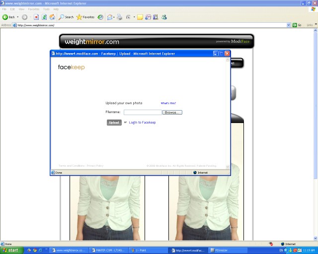Open the Login to Facekeep link

(142, 123)
